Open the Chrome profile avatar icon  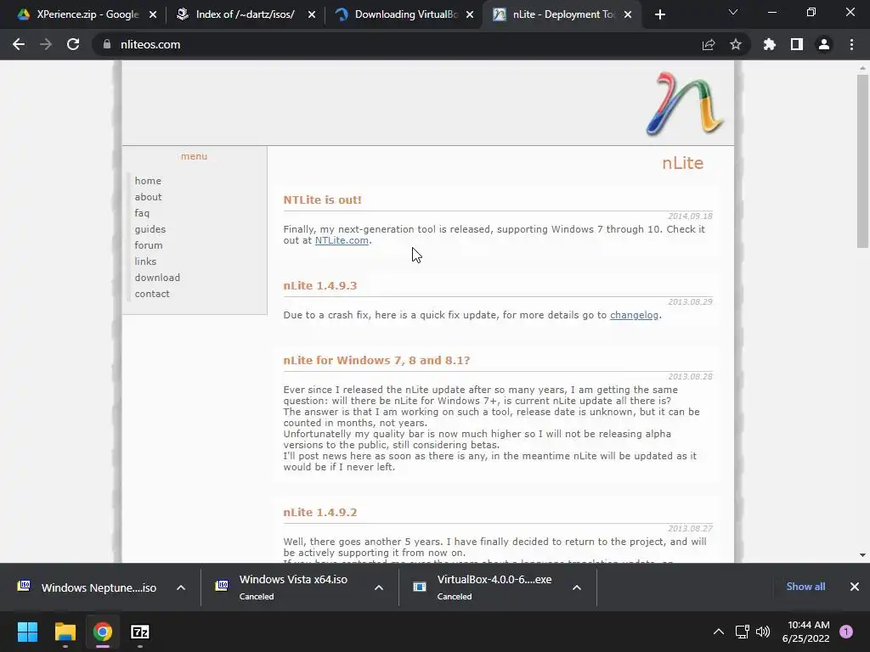[x=824, y=44]
